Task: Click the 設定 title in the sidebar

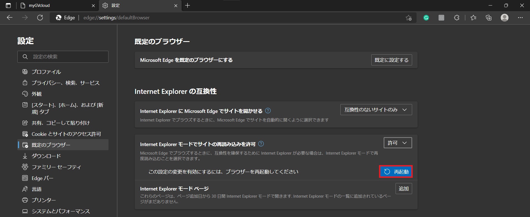Action: coord(26,41)
